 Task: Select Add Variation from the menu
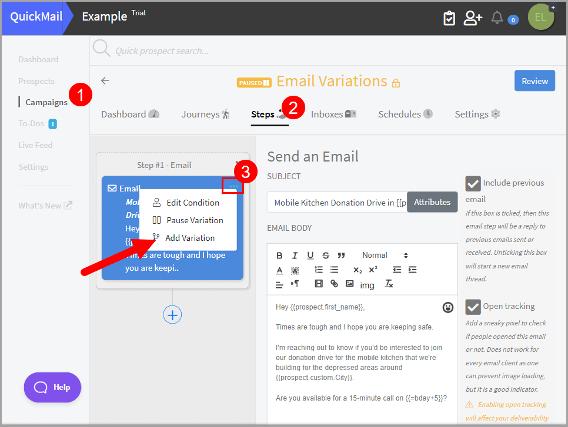pos(189,238)
